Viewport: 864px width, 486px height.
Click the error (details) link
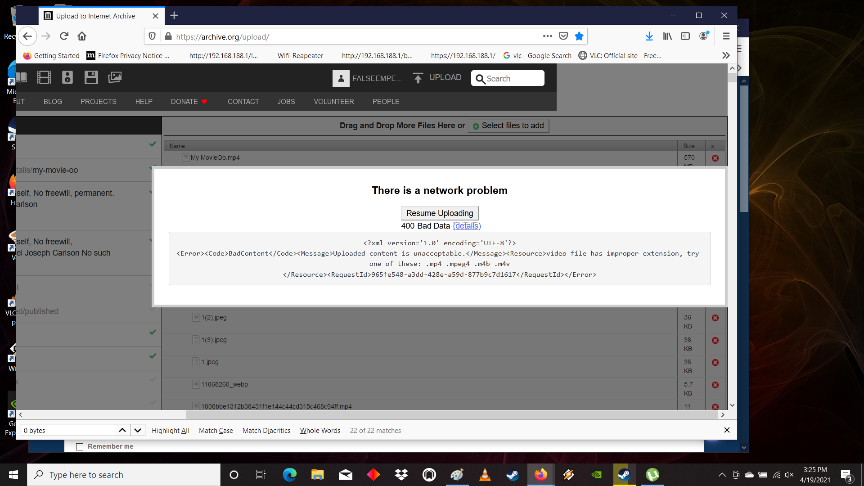point(467,226)
